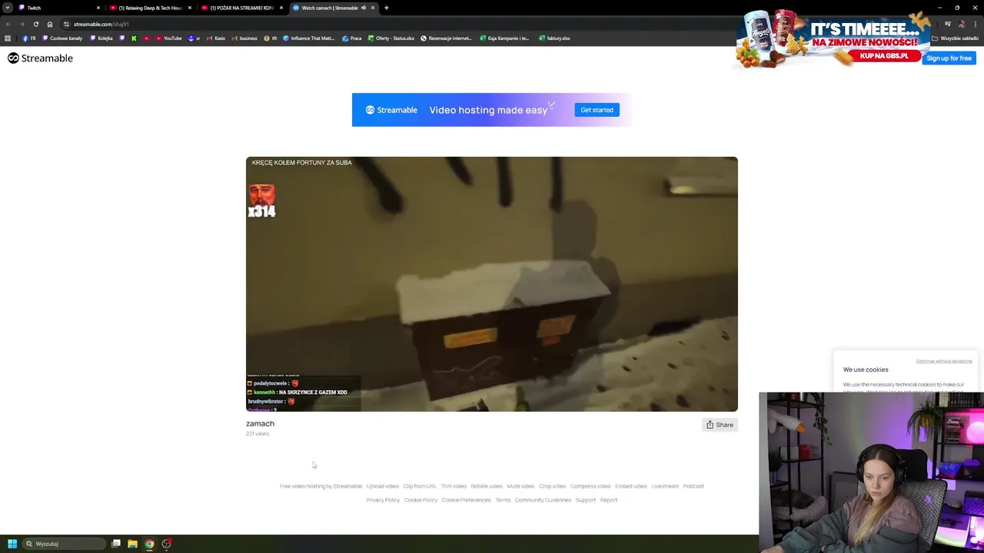984x553 pixels.
Task: Click the Continue without accepting cookies link
Action: pos(943,361)
